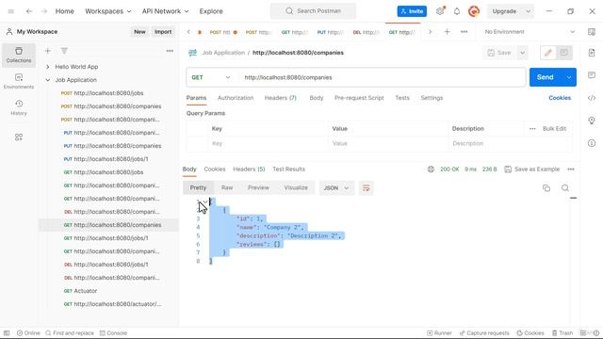Open the settings gear icon
This screenshot has width=603, height=339.
440,11
